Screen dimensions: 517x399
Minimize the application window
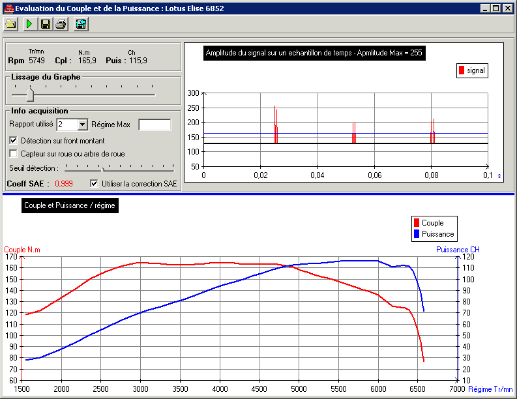[x=486, y=8]
